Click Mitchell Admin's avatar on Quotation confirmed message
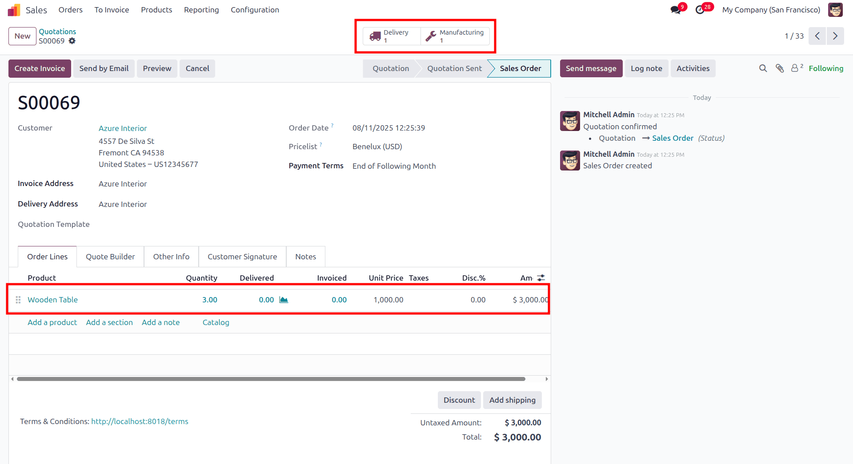Screen dimensions: 853x464 click(x=570, y=121)
